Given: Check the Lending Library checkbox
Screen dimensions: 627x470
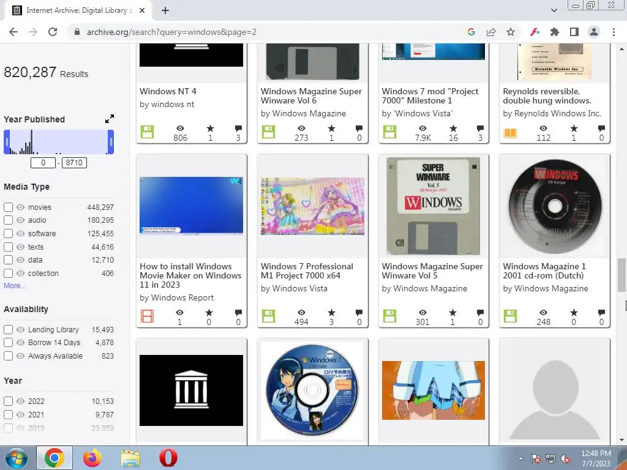Looking at the screenshot, I should coord(8,330).
